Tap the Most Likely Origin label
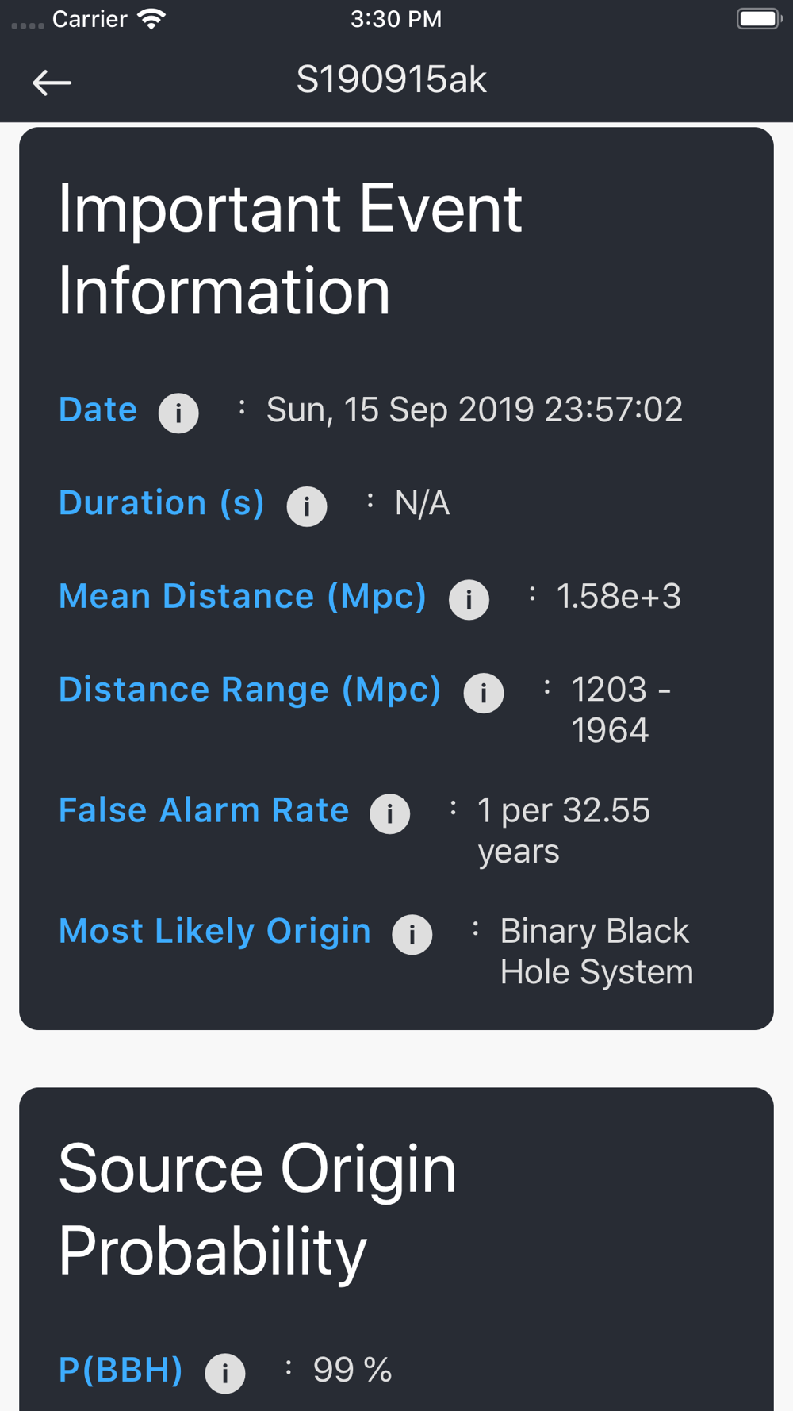The height and width of the screenshot is (1411, 793). pos(215,931)
